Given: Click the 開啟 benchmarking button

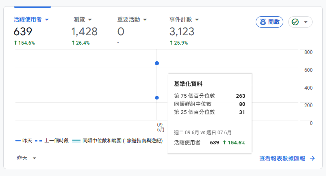Looking at the screenshot, I should coord(269,22).
